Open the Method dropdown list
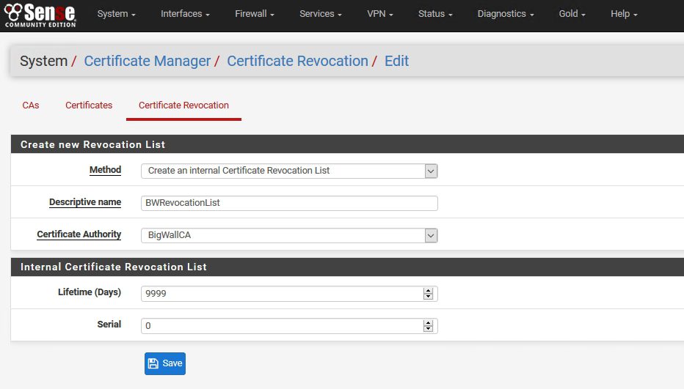Viewport: 684px width, 389px height. 289,171
